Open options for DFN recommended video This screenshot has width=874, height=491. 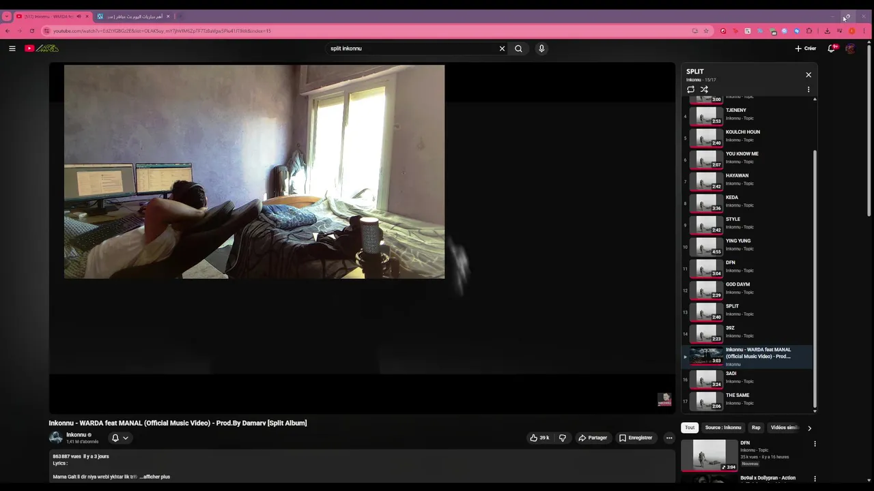pos(815,444)
